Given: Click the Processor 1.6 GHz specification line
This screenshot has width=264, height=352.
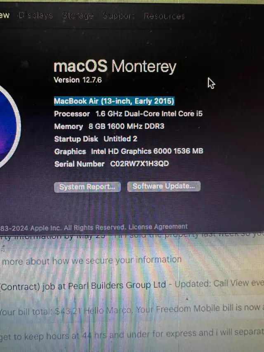Looking at the screenshot, I should (128, 114).
